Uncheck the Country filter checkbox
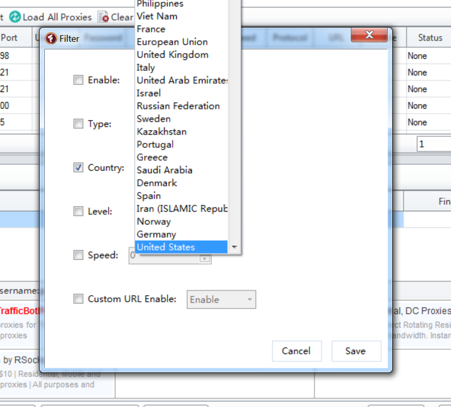The width and height of the screenshot is (451, 407). pyautogui.click(x=79, y=168)
